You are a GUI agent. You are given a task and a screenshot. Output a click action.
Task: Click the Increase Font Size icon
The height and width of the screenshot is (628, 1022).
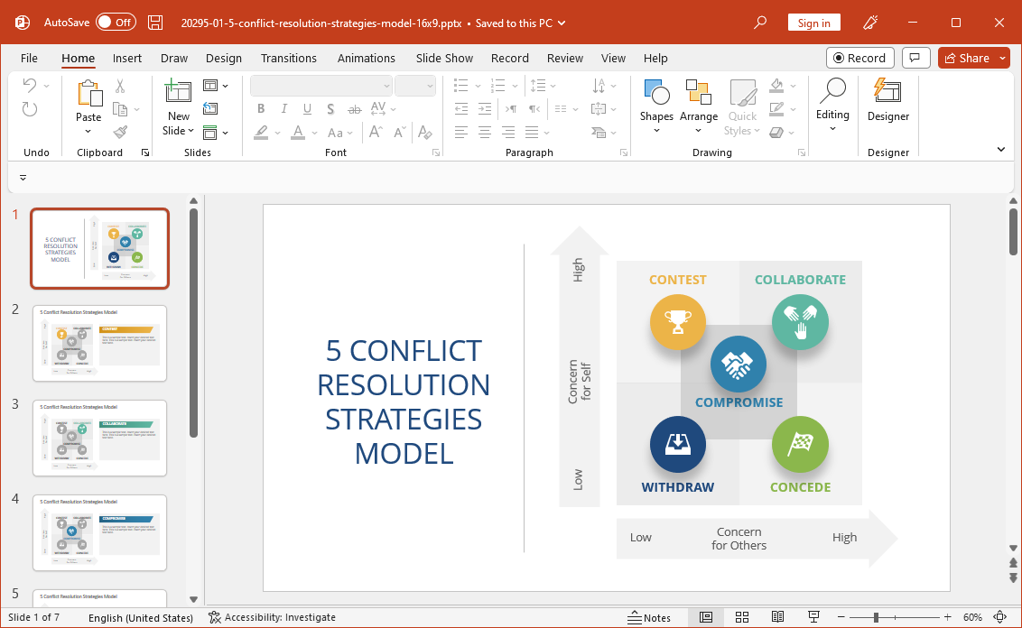click(374, 131)
